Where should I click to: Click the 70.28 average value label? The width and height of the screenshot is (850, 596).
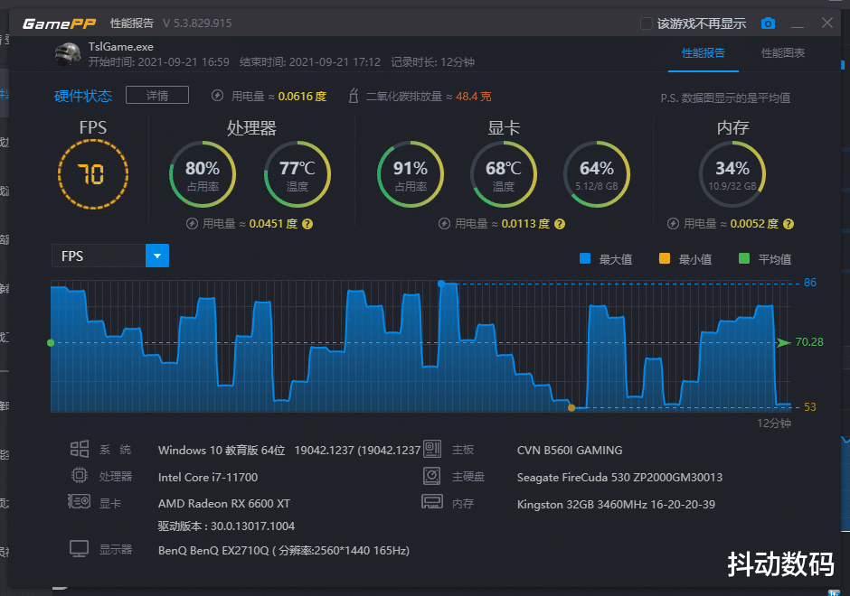coord(809,342)
